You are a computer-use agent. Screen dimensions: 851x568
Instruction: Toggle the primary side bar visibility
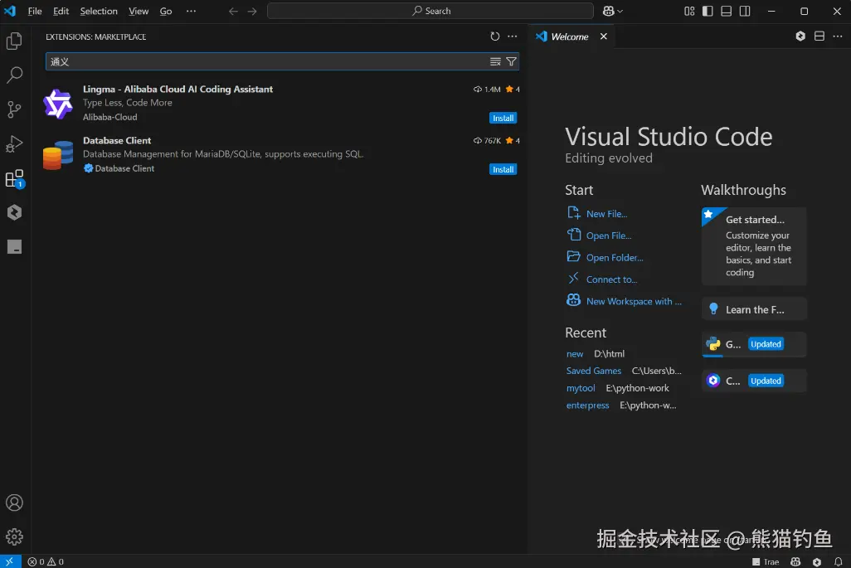708,12
